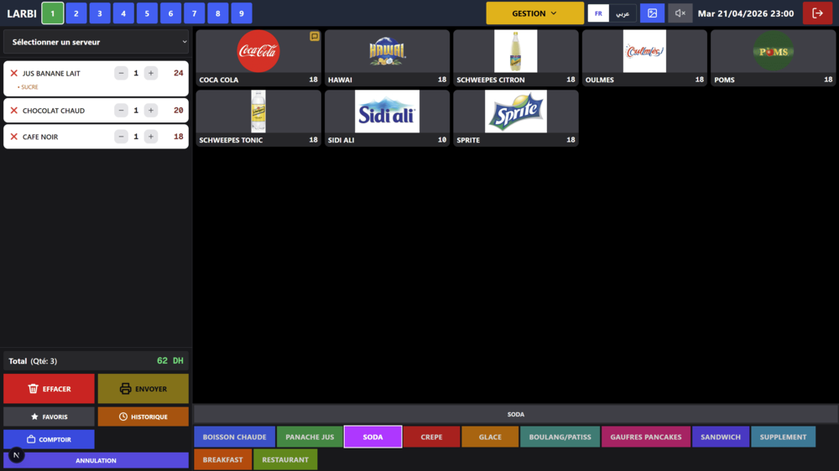
Task: Open BREAKFAST category
Action: tap(222, 460)
